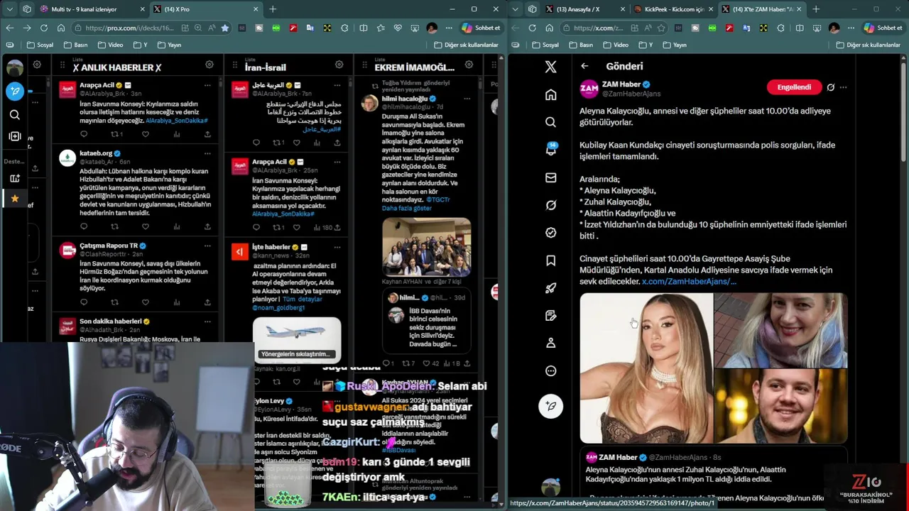
Task: Open Premium rocket icon in right X sidebar
Action: click(x=550, y=288)
